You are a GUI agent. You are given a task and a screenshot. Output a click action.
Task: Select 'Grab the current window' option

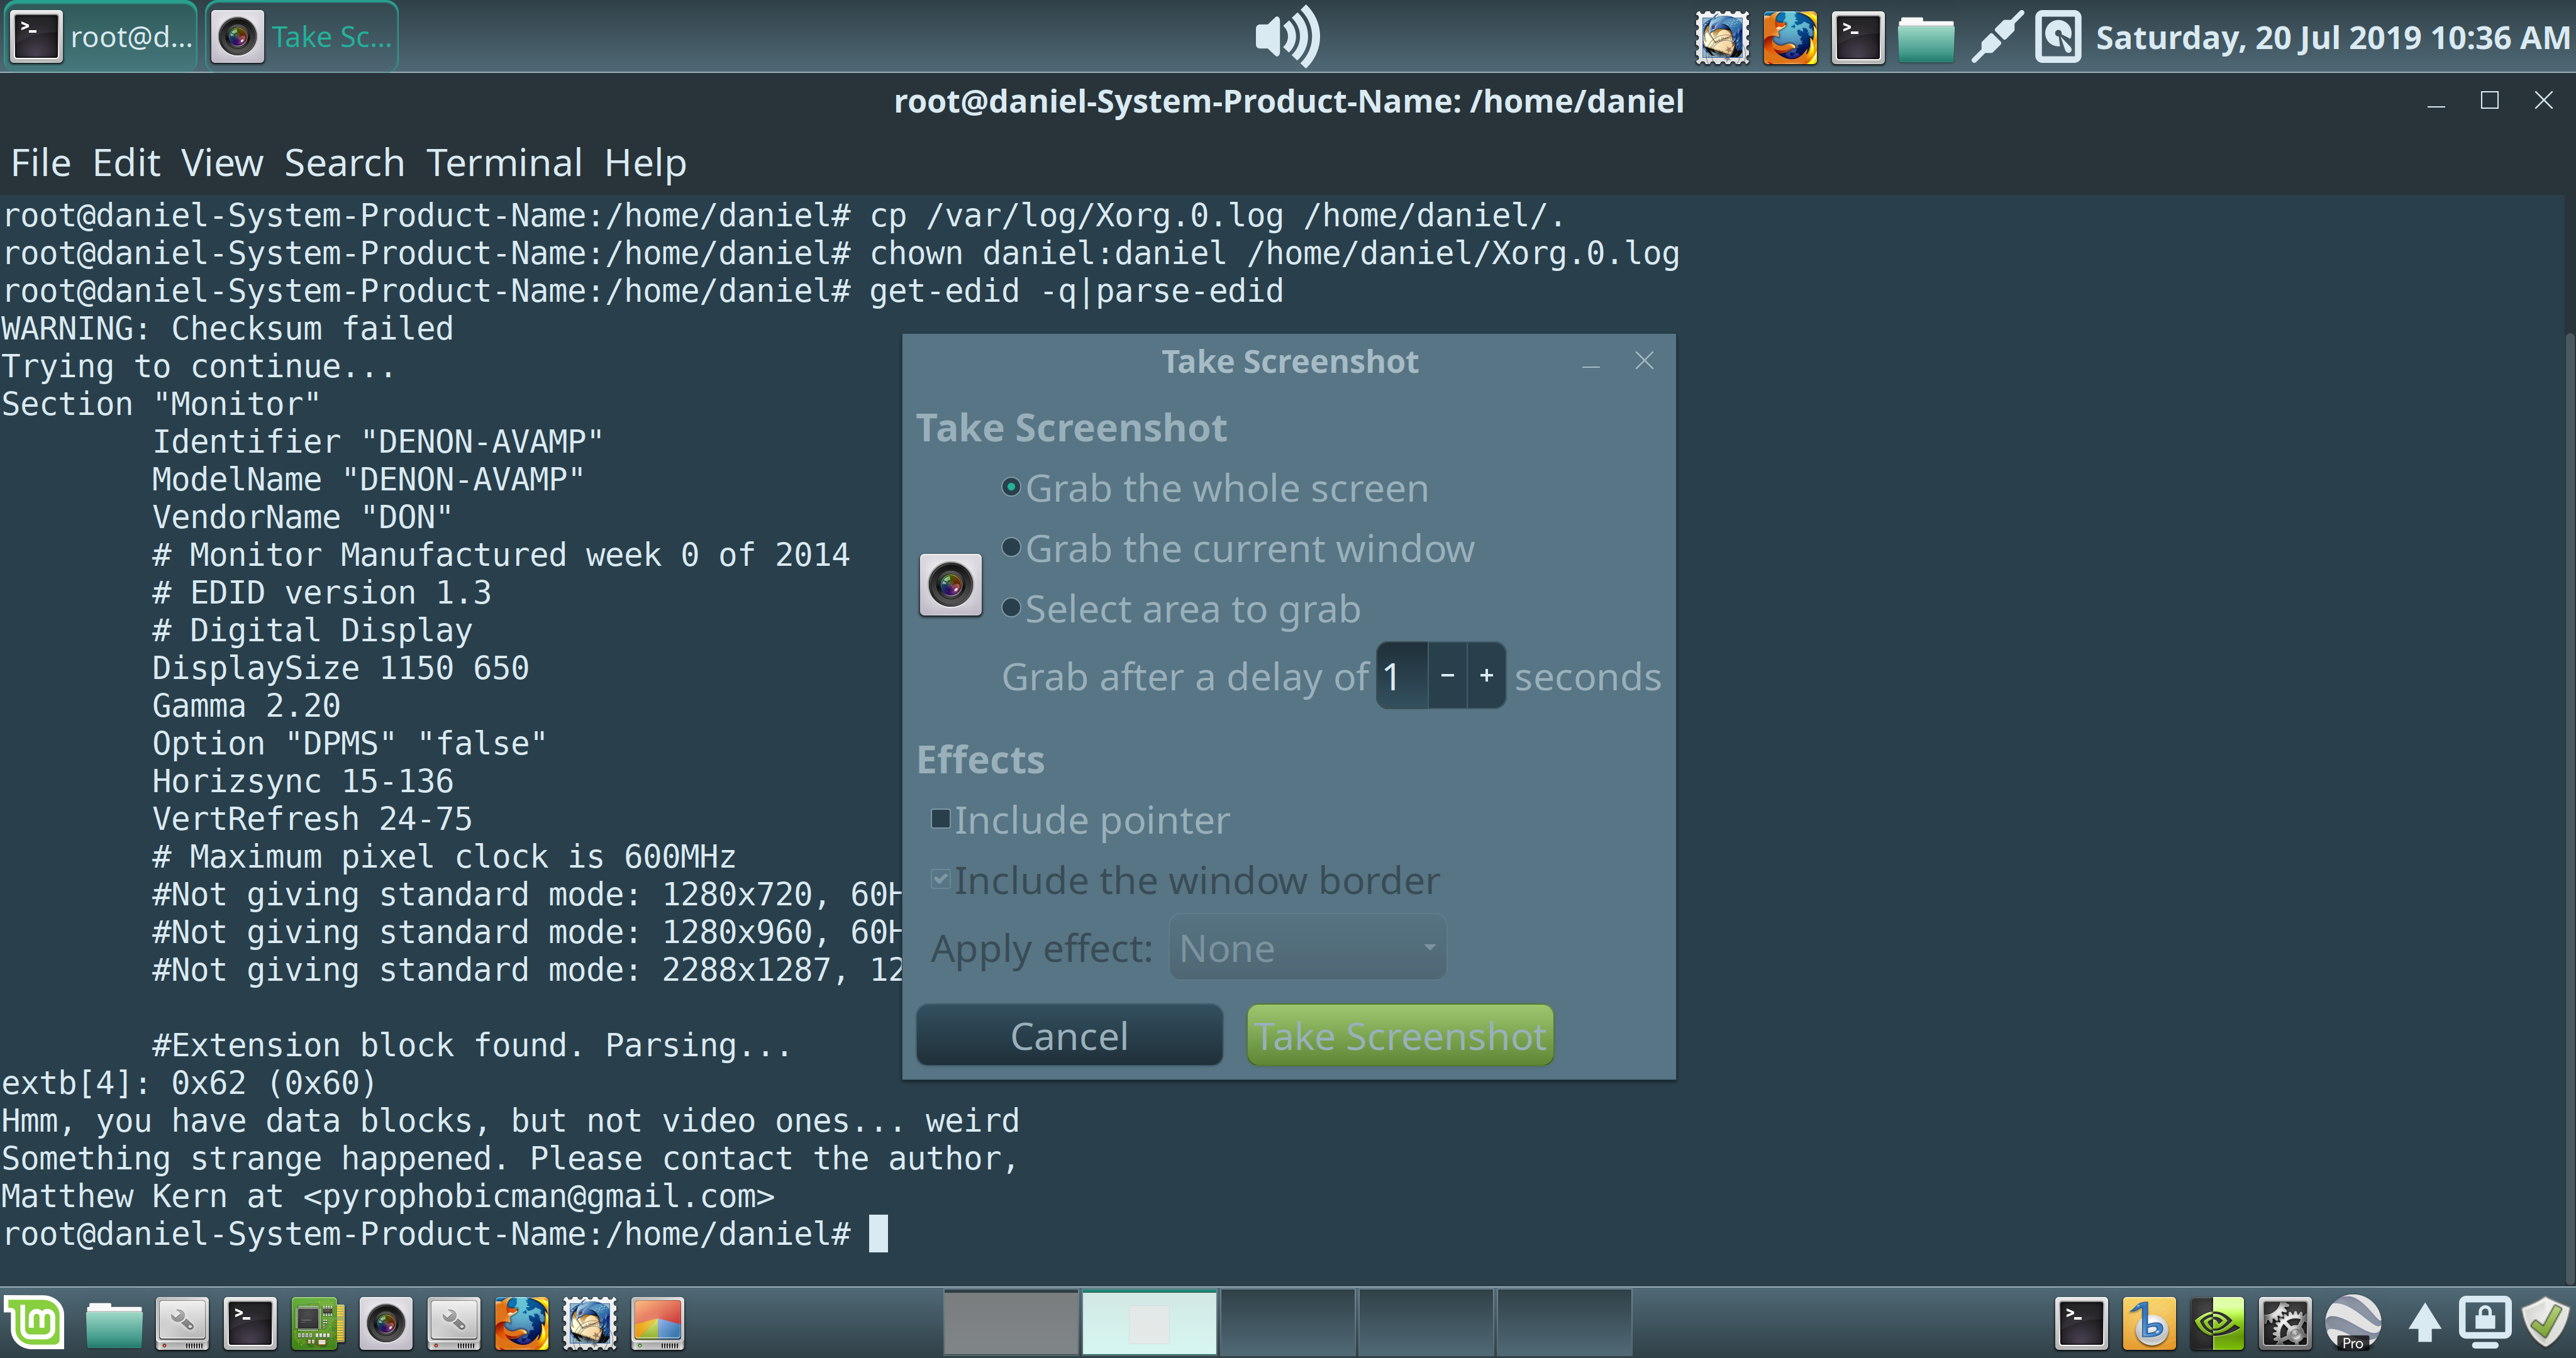[1238, 549]
